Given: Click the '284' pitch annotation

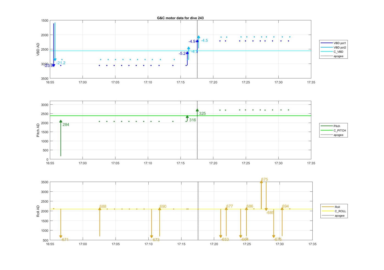Looking at the screenshot, I should (66, 125).
